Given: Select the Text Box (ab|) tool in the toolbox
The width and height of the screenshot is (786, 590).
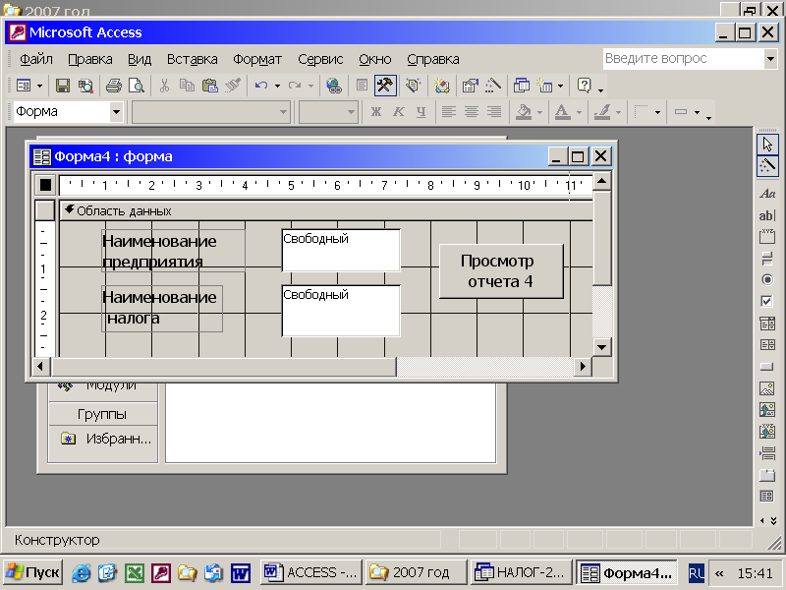Looking at the screenshot, I should pos(767,215).
